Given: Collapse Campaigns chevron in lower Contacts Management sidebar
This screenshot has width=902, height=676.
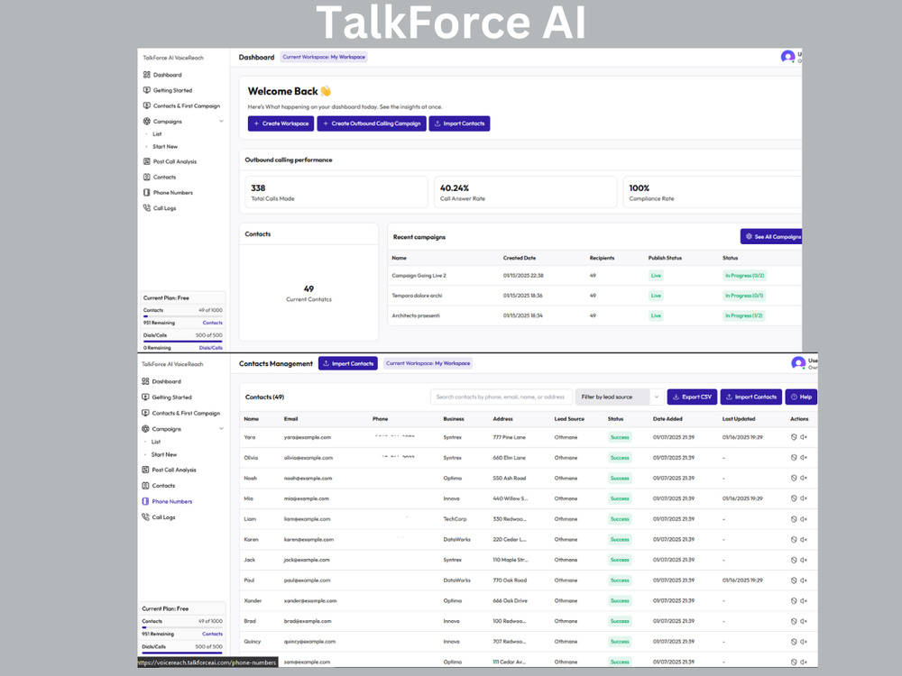Looking at the screenshot, I should [x=222, y=429].
